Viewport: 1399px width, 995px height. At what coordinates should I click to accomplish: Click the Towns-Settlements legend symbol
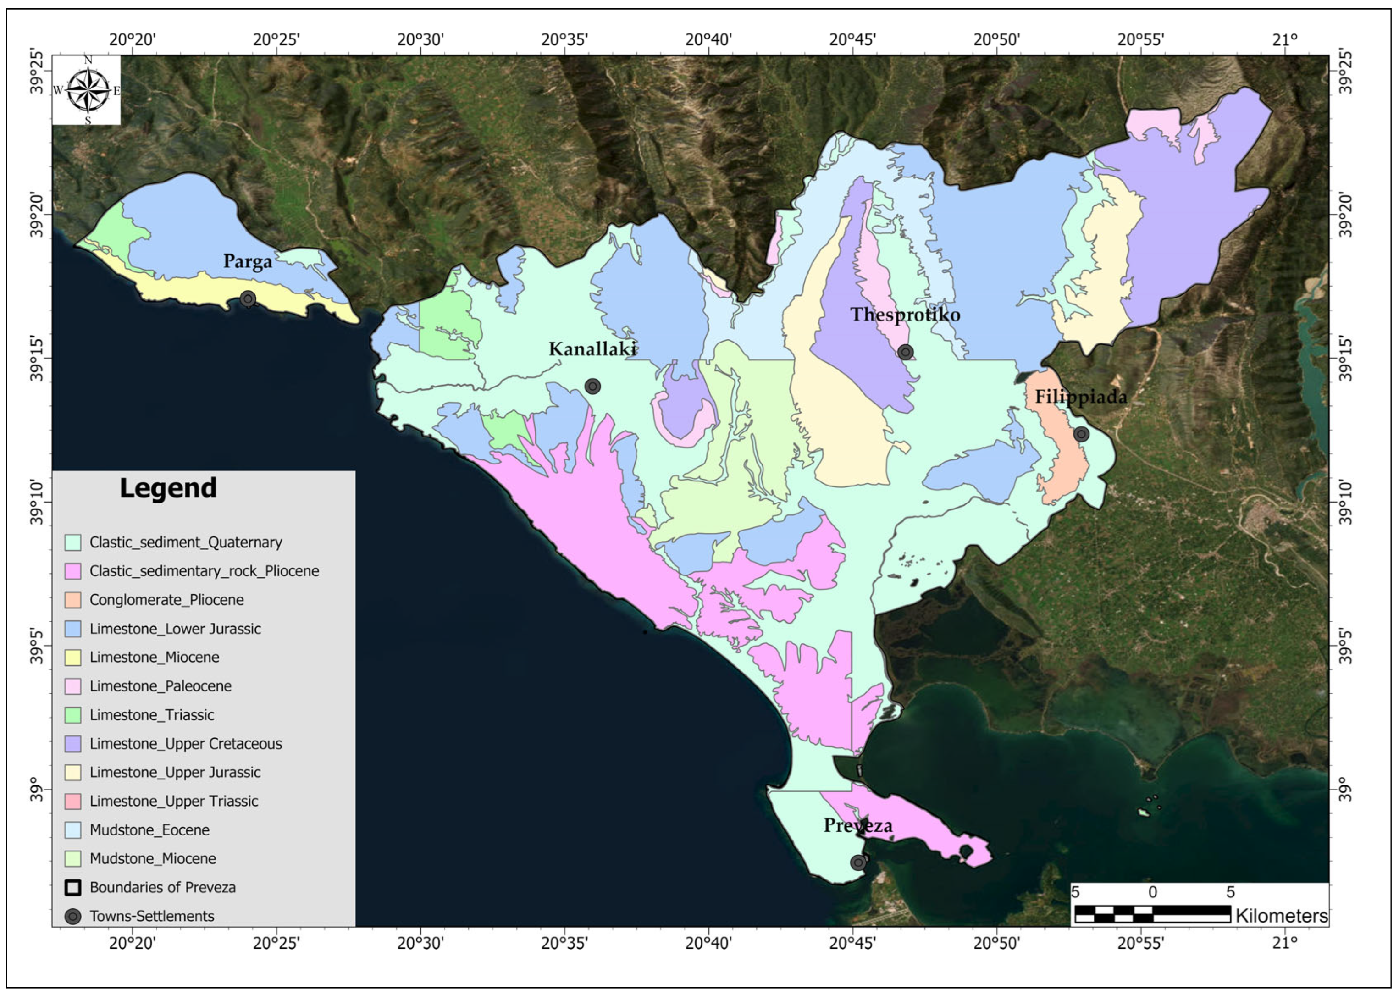tap(73, 917)
